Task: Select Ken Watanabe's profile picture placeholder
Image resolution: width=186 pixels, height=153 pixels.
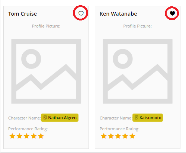Action: point(138,71)
